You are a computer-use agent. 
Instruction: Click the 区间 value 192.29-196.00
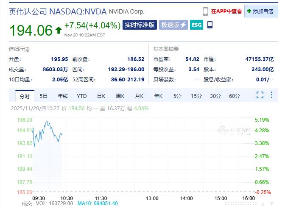click(x=126, y=70)
